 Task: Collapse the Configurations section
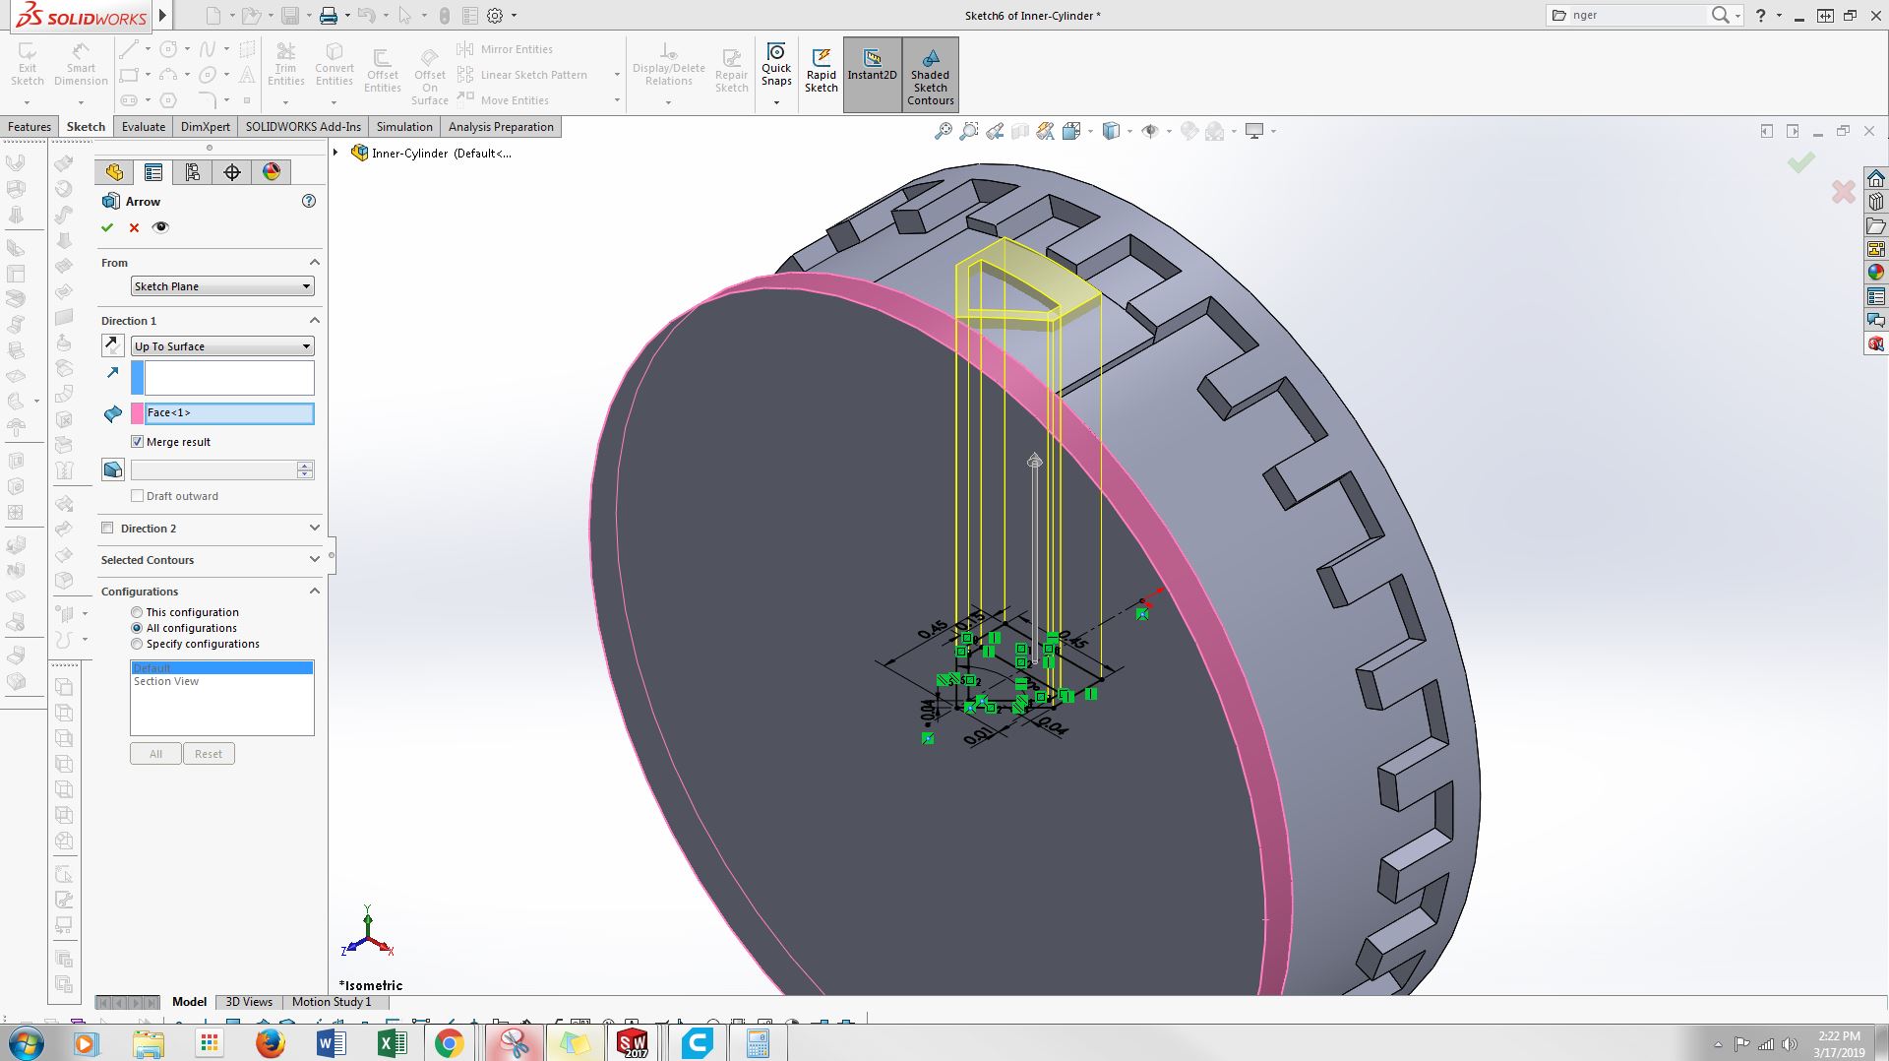point(315,591)
